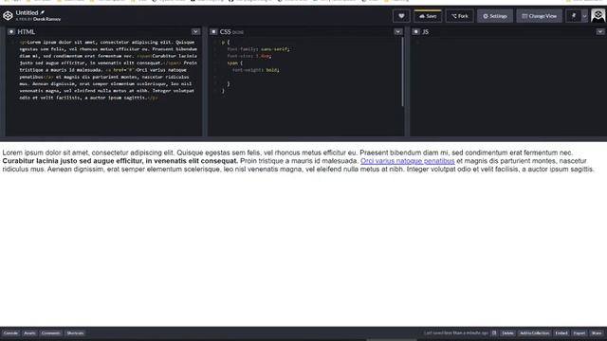Open the JS editor settings gear
This screenshot has height=341, width=607.
point(415,31)
